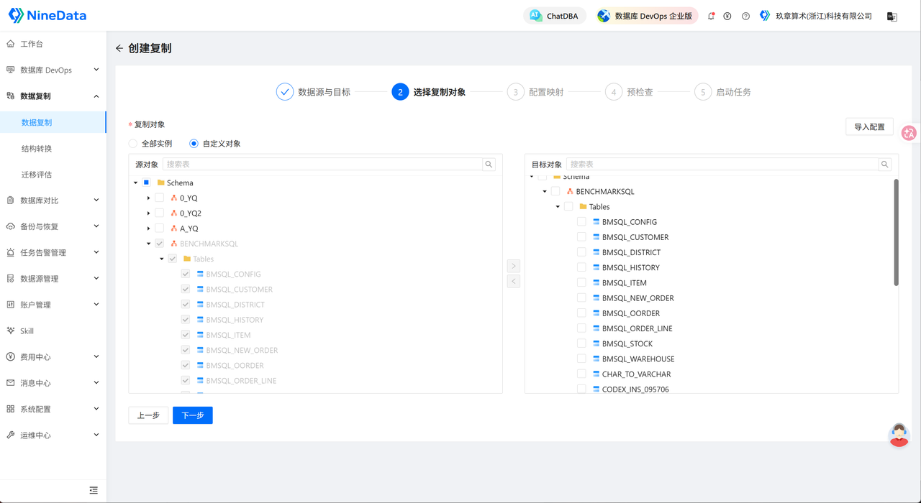Open the notification bell icon

click(x=711, y=16)
